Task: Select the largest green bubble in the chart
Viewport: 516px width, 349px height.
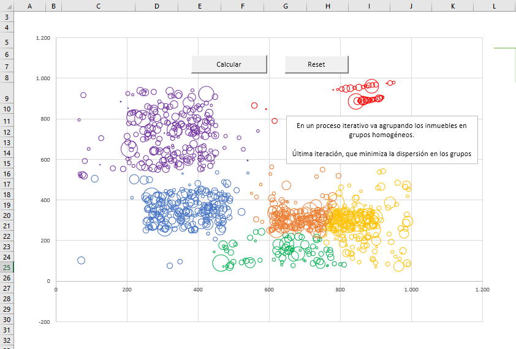Action: (222, 263)
